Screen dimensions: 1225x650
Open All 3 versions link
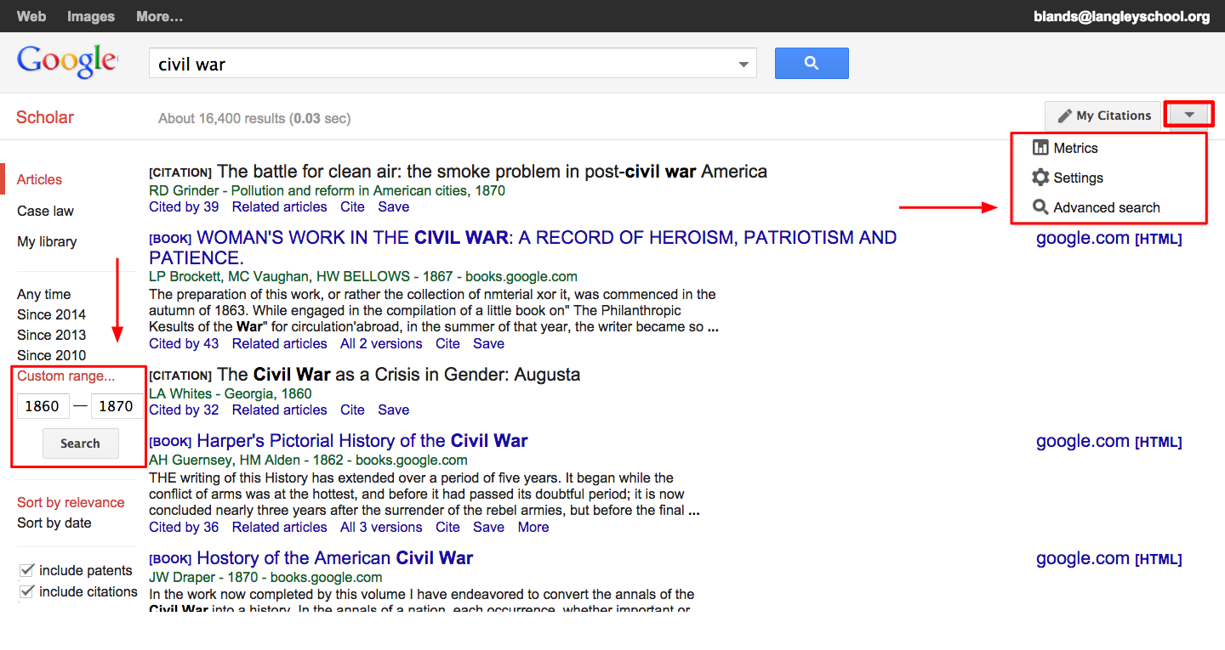[x=381, y=527]
